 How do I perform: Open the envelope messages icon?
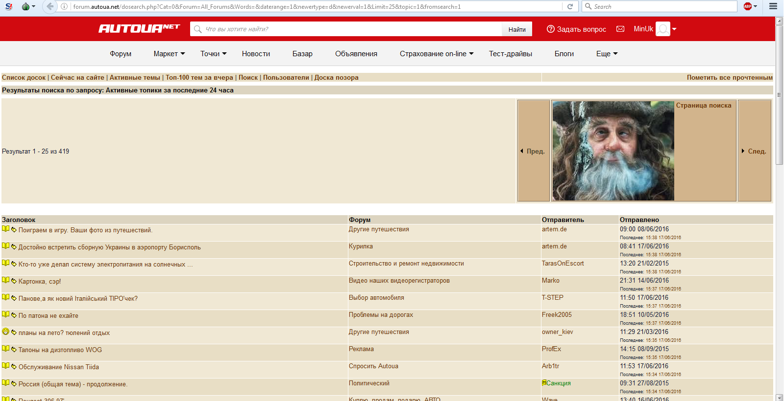tap(620, 29)
